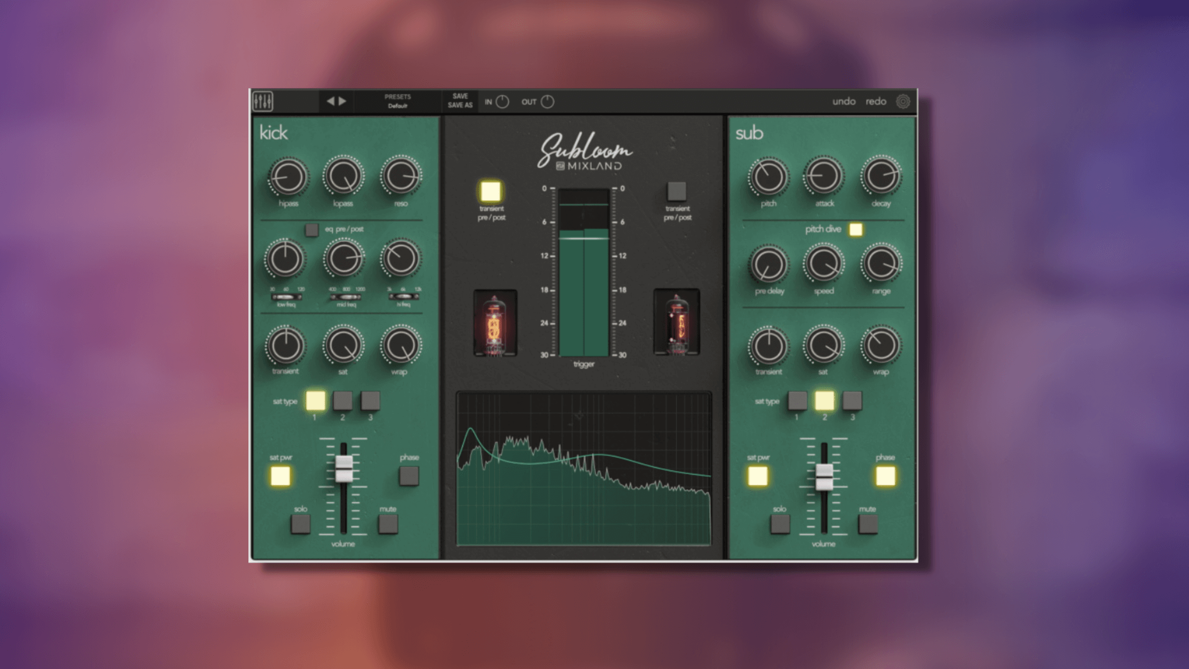The image size is (1189, 669).
Task: Click the sub volume fader handle
Action: [x=824, y=477]
